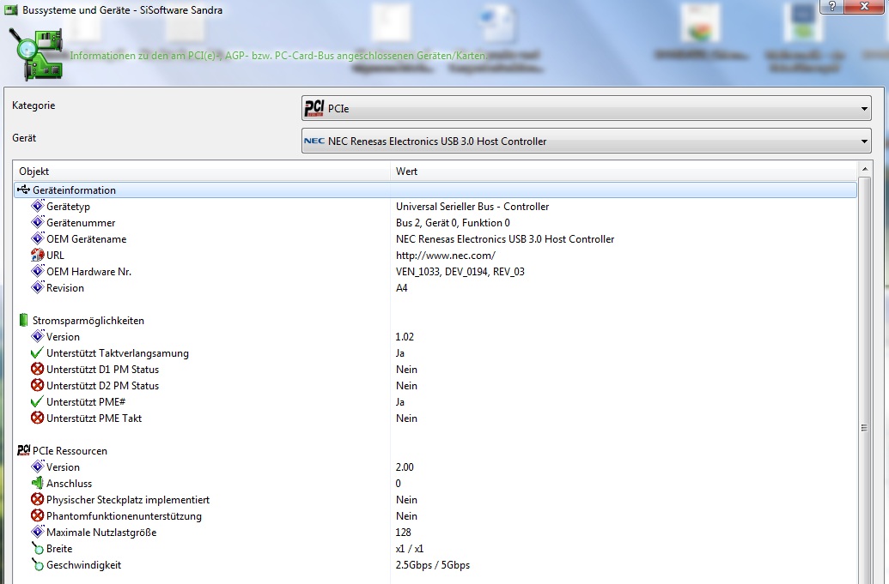The width and height of the screenshot is (889, 584).
Task: Click red X icon beside Physischer Steckplatz implementiert
Action: click(38, 500)
